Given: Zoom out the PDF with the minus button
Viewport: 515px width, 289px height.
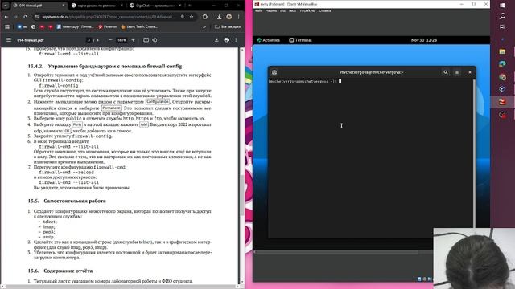Looking at the screenshot, I should click(110, 40).
